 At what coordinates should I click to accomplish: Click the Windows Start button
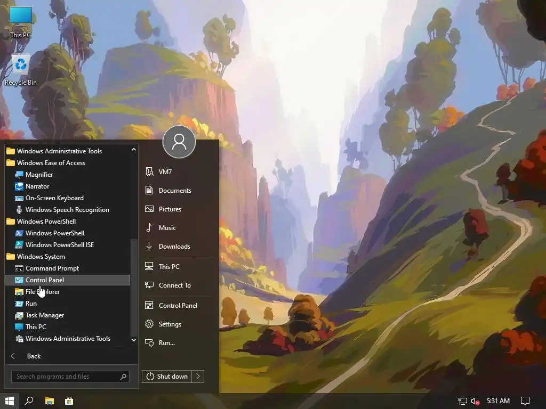click(x=10, y=401)
